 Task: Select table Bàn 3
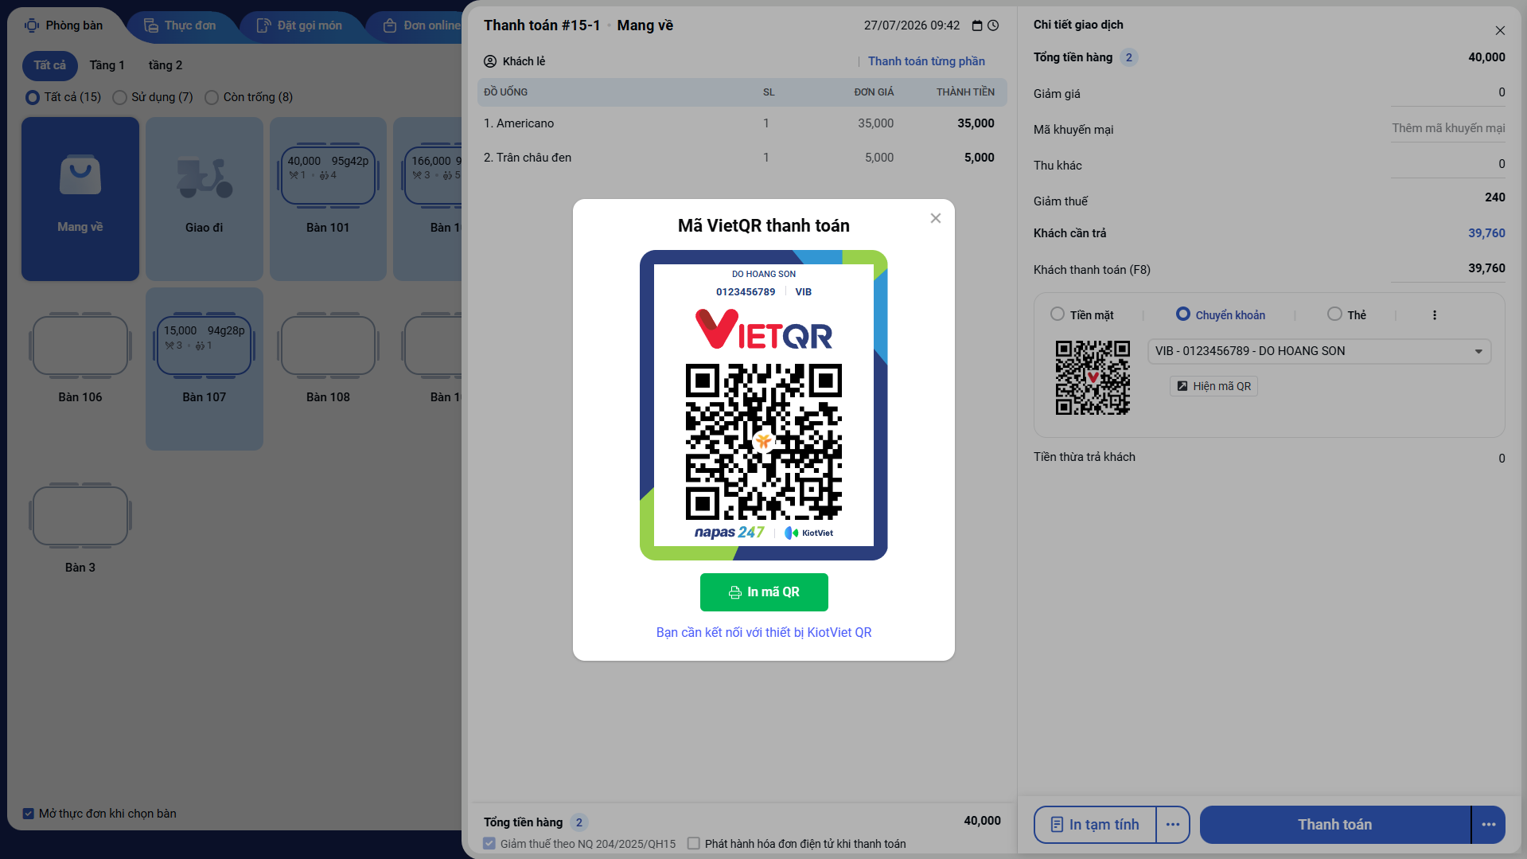coord(80,539)
